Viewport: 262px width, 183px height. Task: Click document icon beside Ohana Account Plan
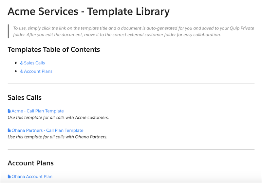[x=9, y=176]
